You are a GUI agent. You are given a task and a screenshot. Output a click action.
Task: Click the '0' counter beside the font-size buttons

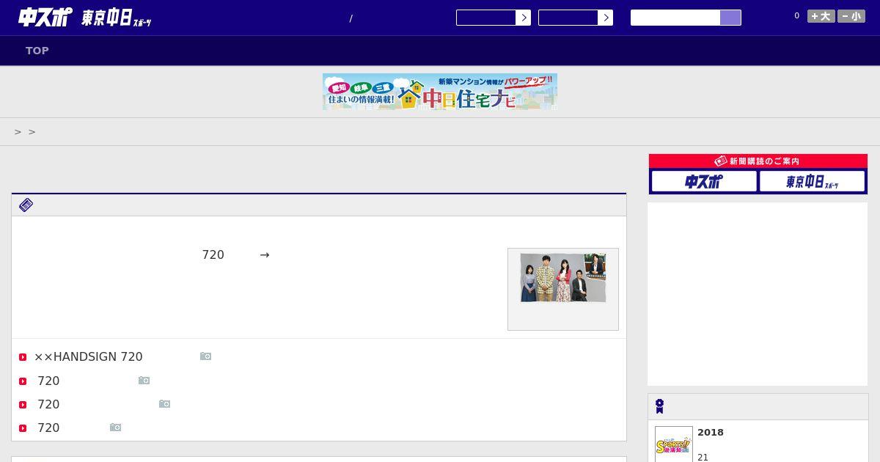point(796,15)
